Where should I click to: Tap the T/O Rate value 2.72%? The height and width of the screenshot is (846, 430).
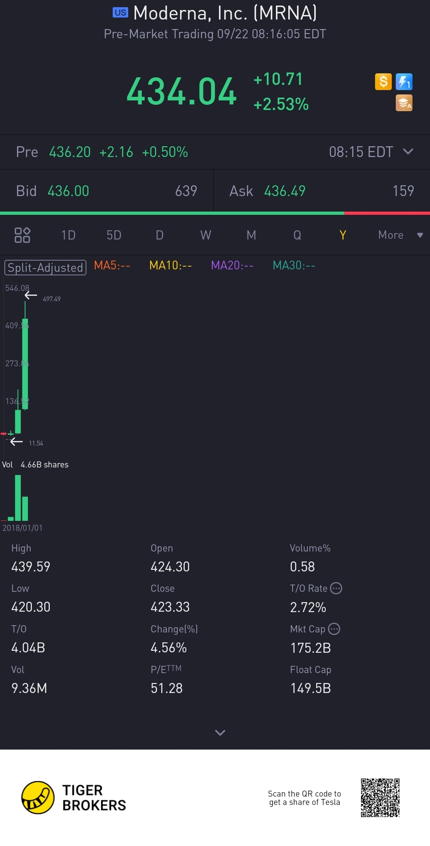pos(308,607)
